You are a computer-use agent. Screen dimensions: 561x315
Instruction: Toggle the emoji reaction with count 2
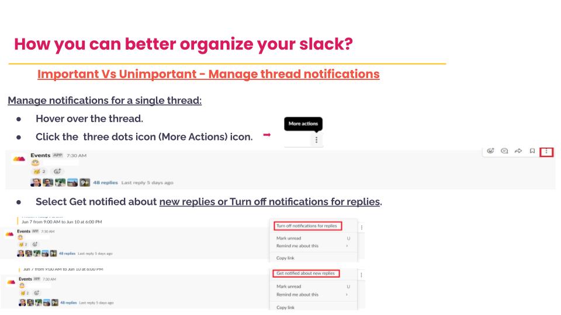39,171
